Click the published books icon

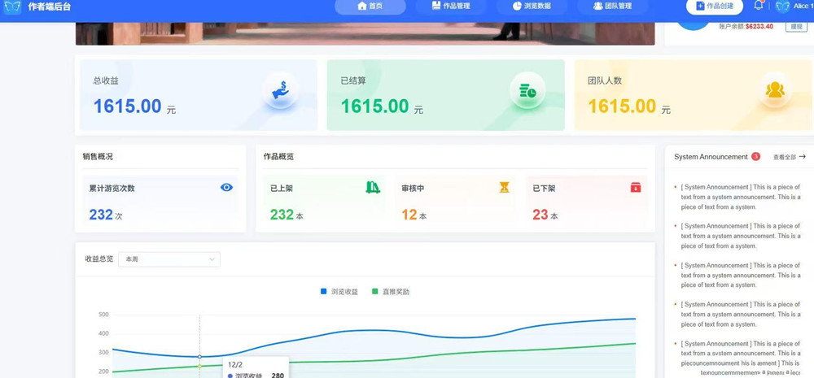pyautogui.click(x=373, y=188)
